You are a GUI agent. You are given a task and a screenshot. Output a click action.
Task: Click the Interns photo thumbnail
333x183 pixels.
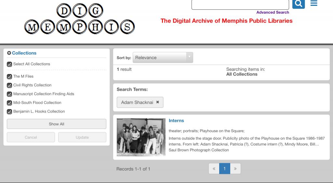point(141,137)
